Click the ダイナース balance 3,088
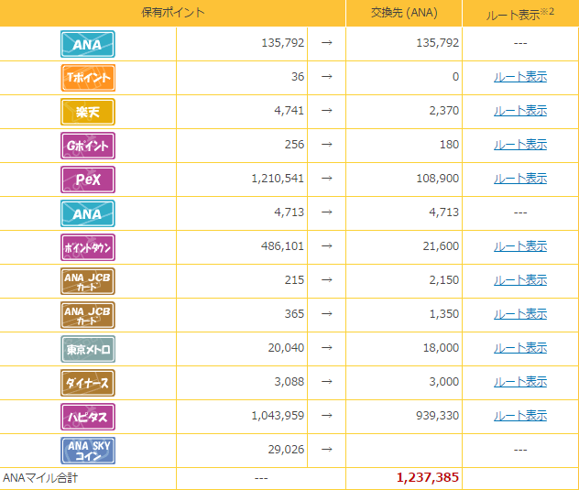The width and height of the screenshot is (579, 490). pos(289,381)
